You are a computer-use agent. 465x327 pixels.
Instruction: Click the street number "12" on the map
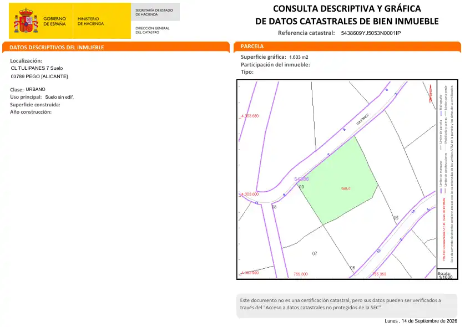pyautogui.click(x=378, y=251)
